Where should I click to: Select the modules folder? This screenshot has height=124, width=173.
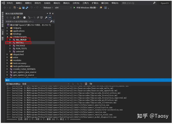(x=17, y=60)
